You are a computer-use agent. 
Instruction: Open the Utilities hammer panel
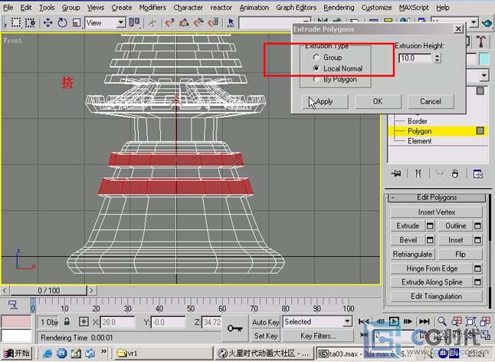point(480,41)
